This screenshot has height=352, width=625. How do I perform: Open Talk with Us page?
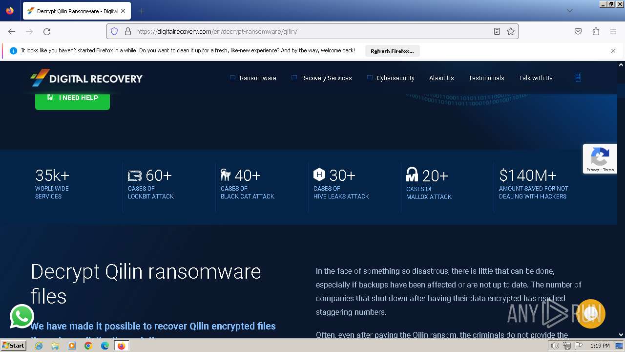pyautogui.click(x=536, y=78)
